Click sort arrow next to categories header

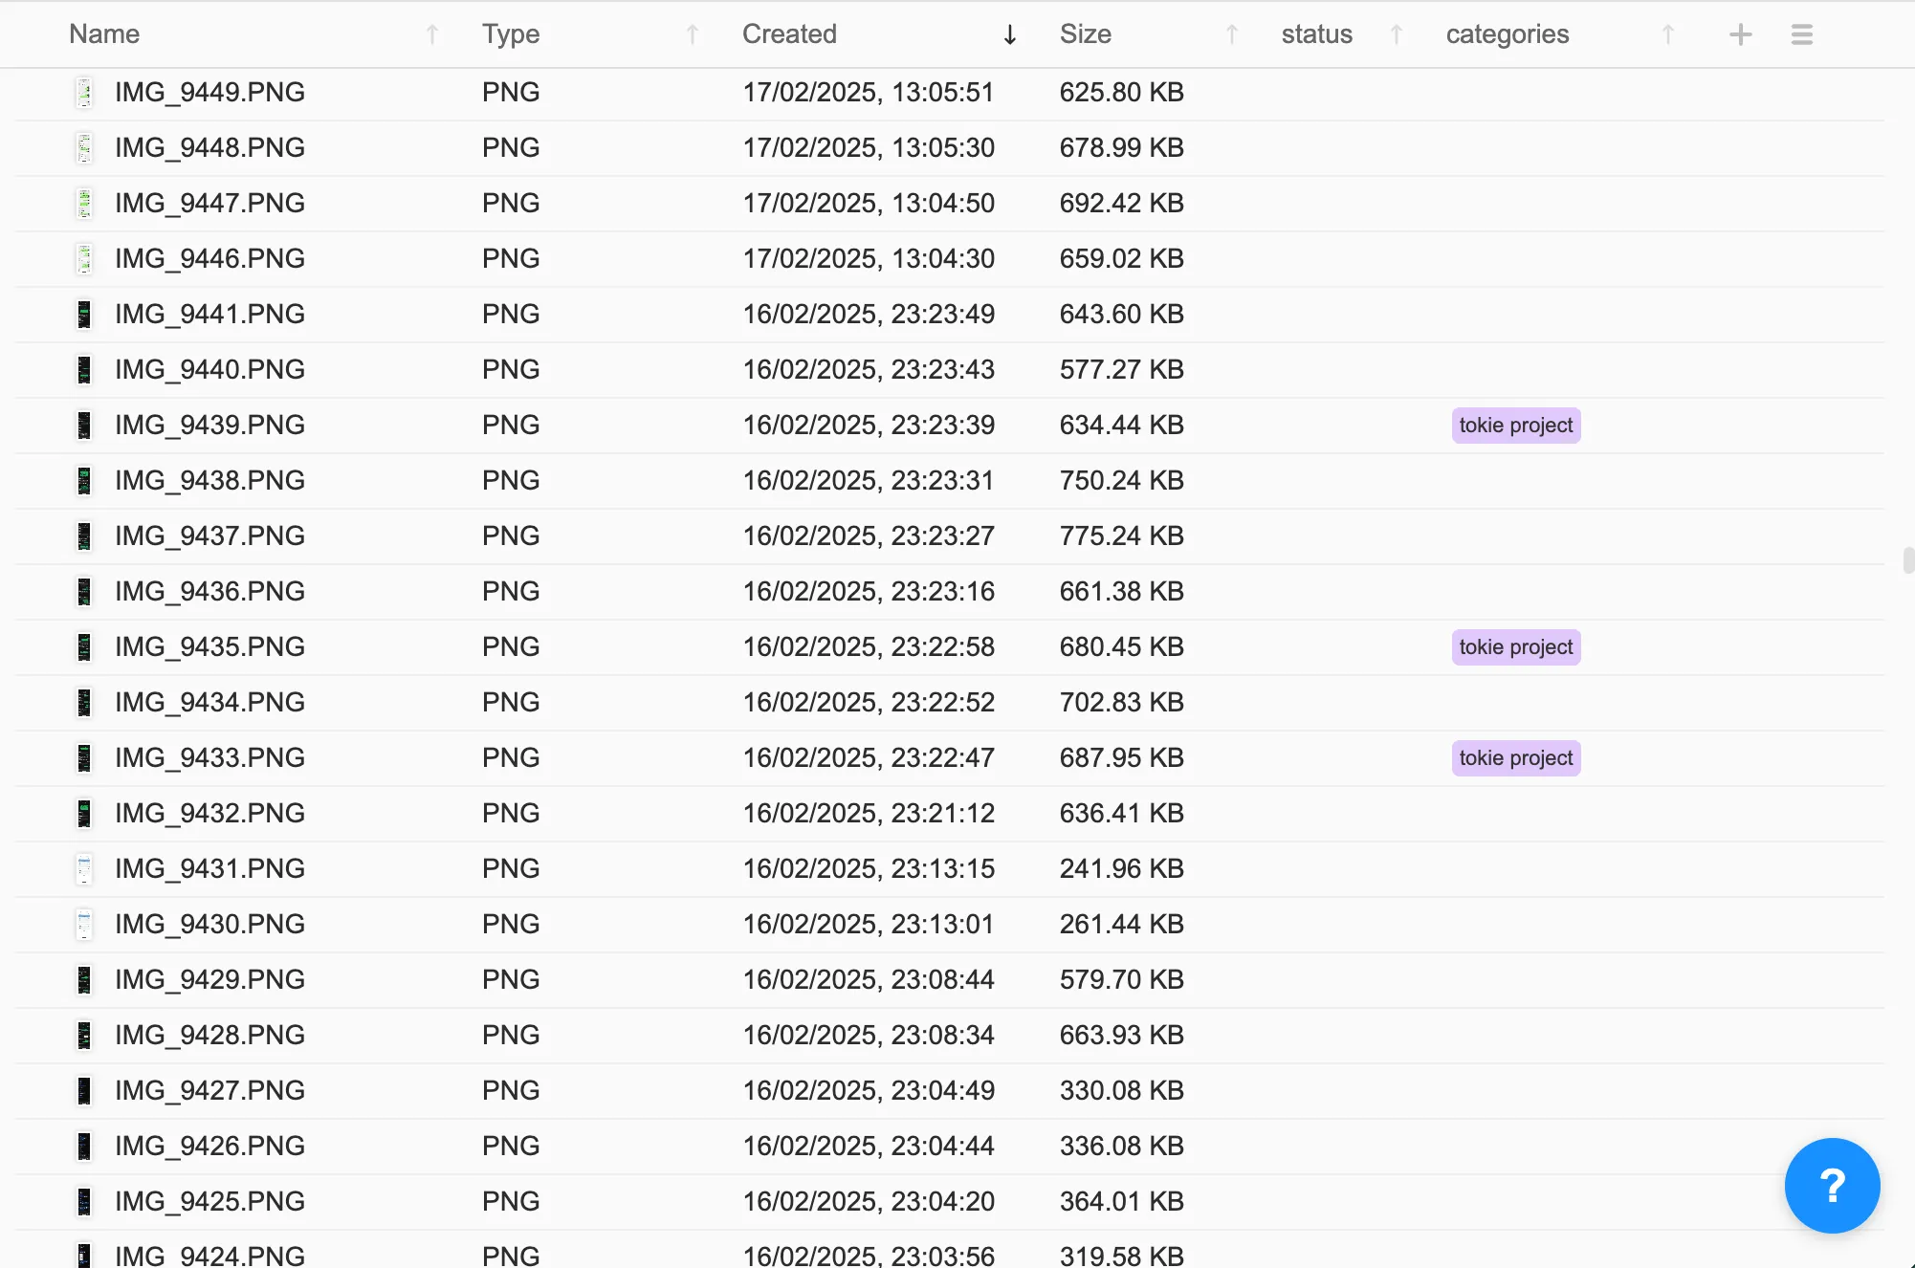[1667, 35]
